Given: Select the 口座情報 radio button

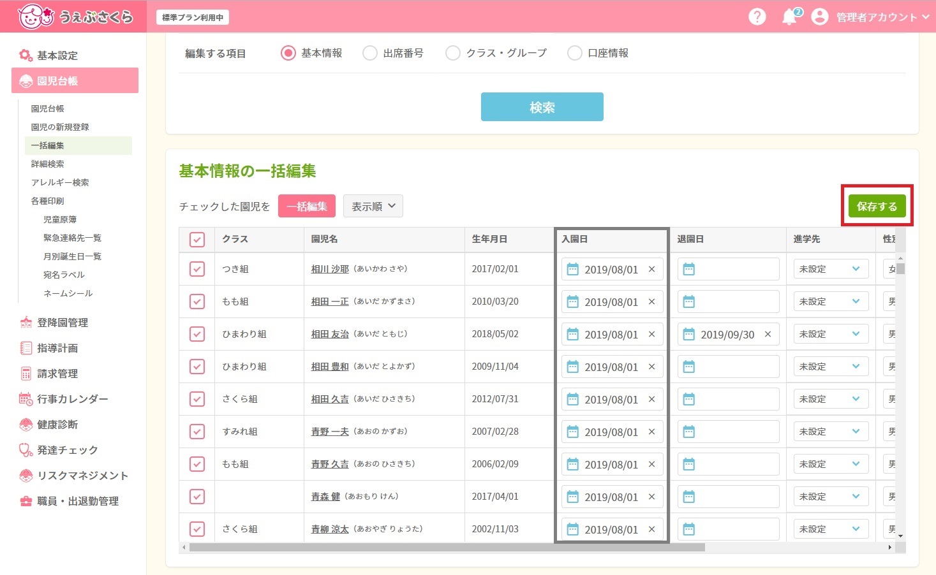Looking at the screenshot, I should (x=574, y=53).
